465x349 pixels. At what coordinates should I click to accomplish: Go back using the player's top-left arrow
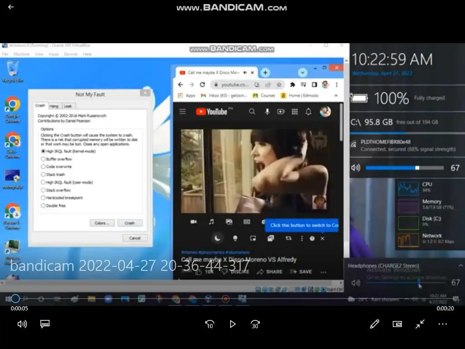(11, 7)
